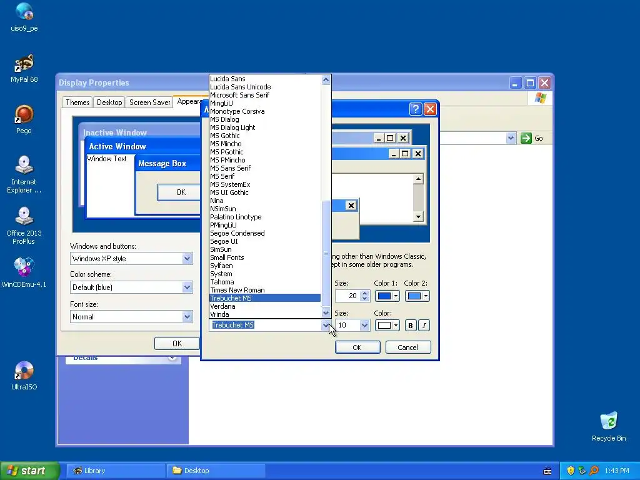The height and width of the screenshot is (480, 640).
Task: Open the WinCDEmu-4.1 desktop icon
Action: tap(24, 272)
